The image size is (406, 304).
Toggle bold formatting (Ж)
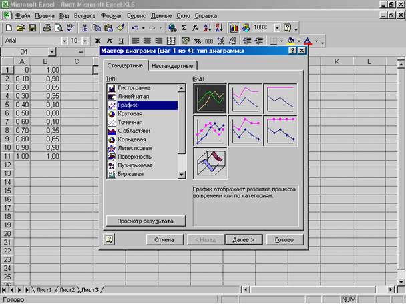(x=97, y=41)
